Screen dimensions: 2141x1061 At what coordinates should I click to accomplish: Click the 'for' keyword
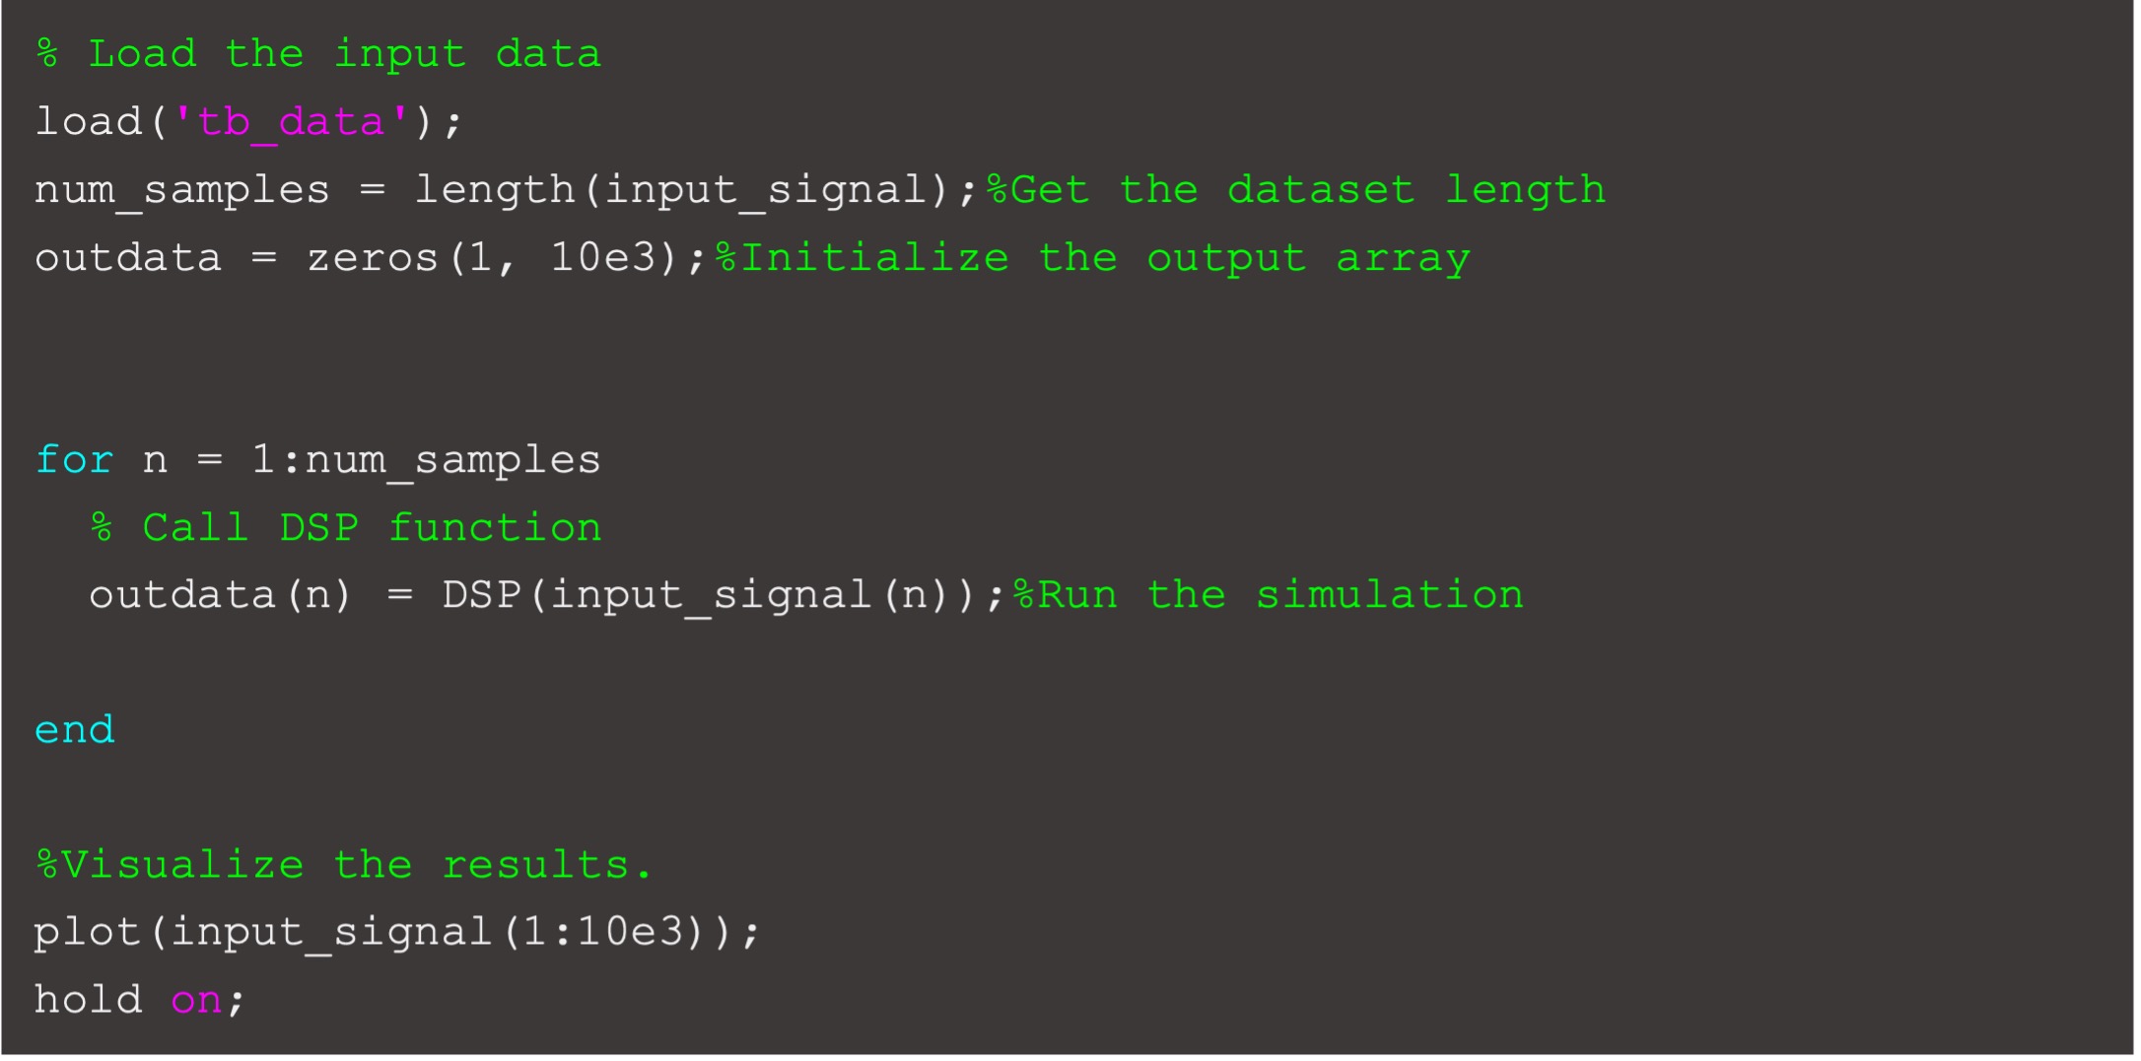(74, 460)
